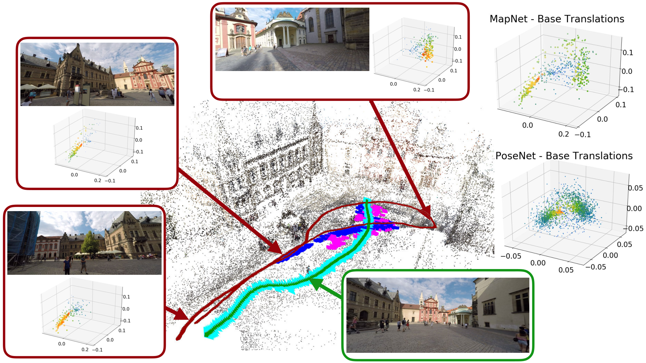Select the photo with blue scaffolding

84,243
